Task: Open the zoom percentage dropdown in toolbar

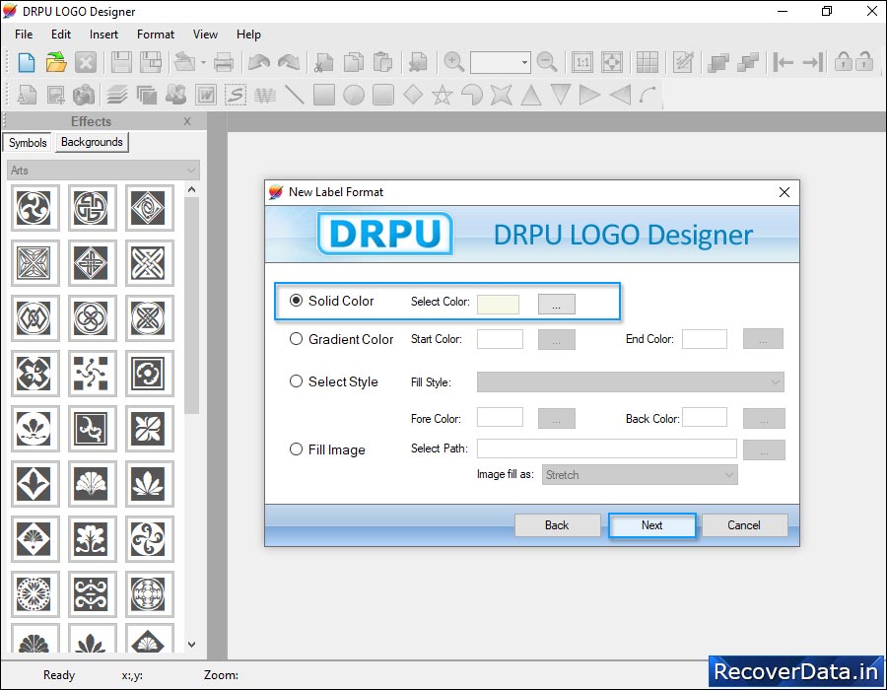Action: pos(525,62)
